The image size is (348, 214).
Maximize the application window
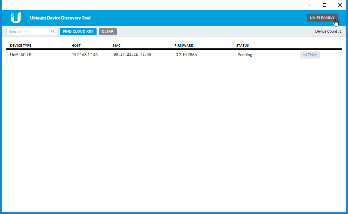tap(324, 5)
